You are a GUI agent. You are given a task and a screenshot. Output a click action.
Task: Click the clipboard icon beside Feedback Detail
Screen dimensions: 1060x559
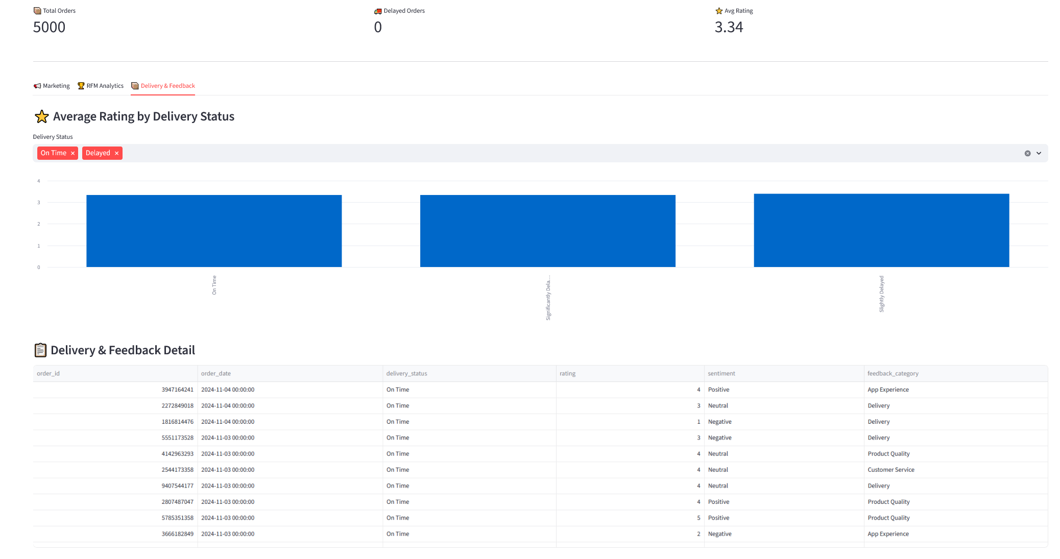tap(40, 350)
